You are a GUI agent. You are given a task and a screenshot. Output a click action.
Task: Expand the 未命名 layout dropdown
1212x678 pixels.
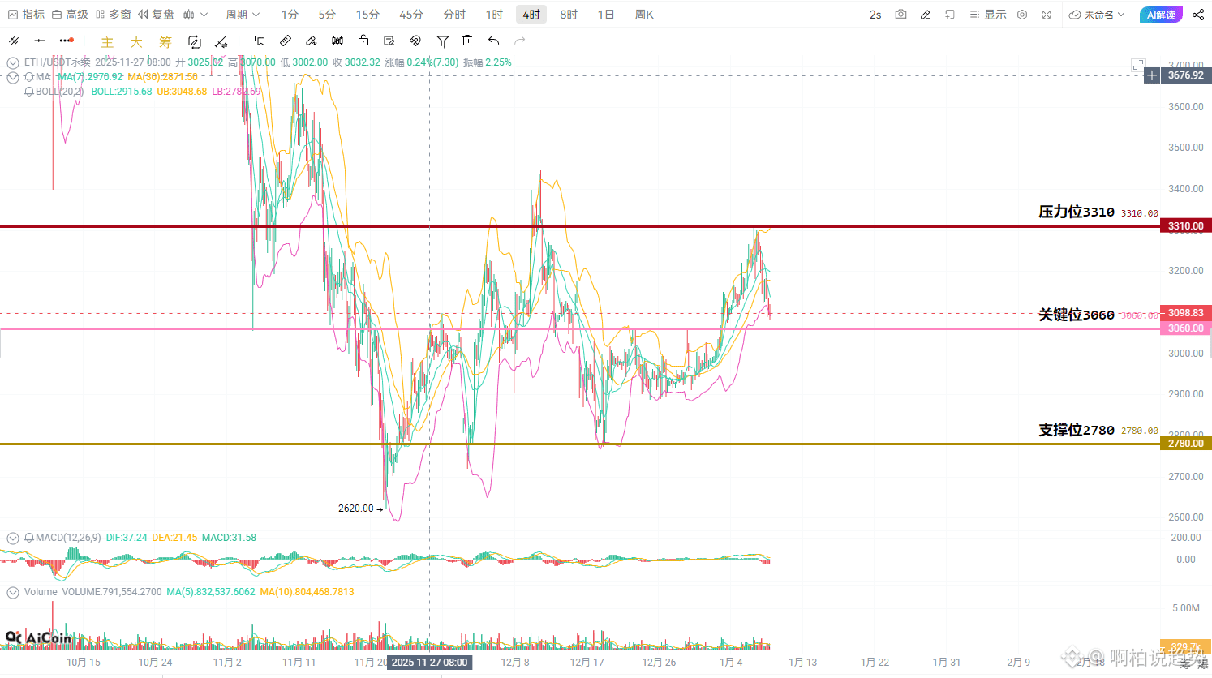(x=1097, y=15)
